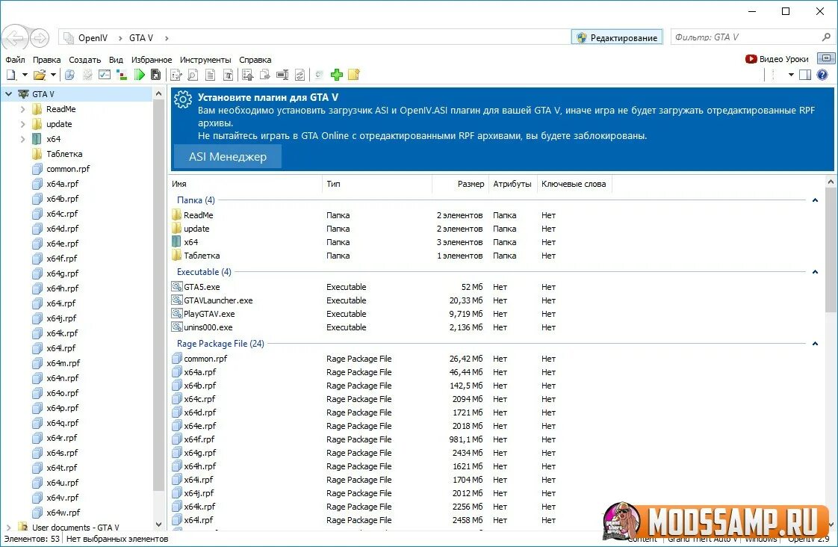Image resolution: width=838 pixels, height=547 pixels.
Task: Collapse the Executable (4) group
Action: [815, 271]
